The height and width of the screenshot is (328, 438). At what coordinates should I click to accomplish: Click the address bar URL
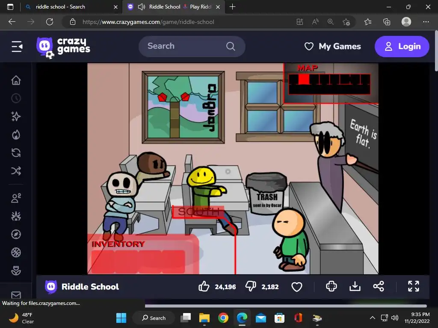pos(148,22)
